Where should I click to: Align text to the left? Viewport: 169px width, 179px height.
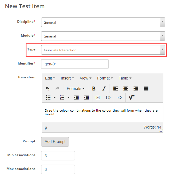115,89
